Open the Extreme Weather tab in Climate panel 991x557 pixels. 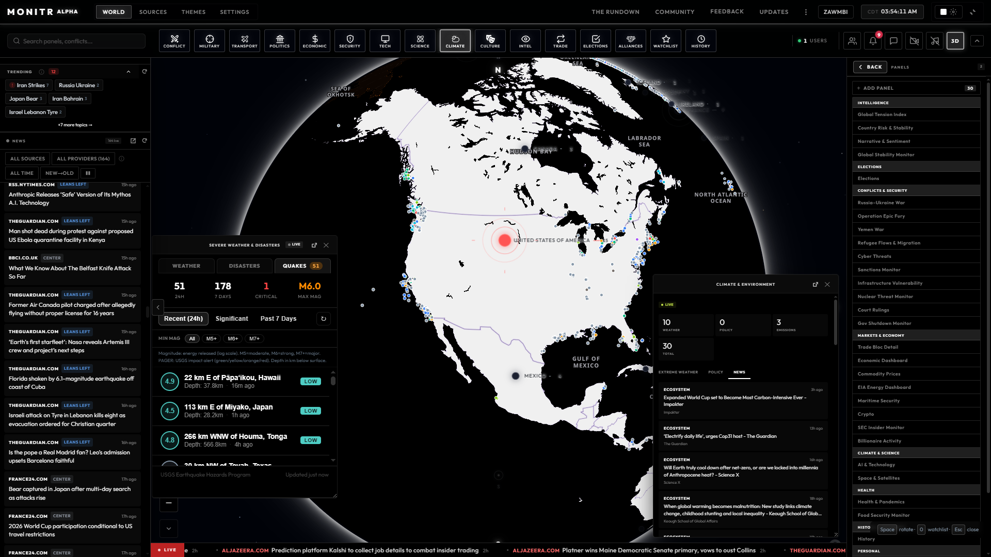[678, 372]
